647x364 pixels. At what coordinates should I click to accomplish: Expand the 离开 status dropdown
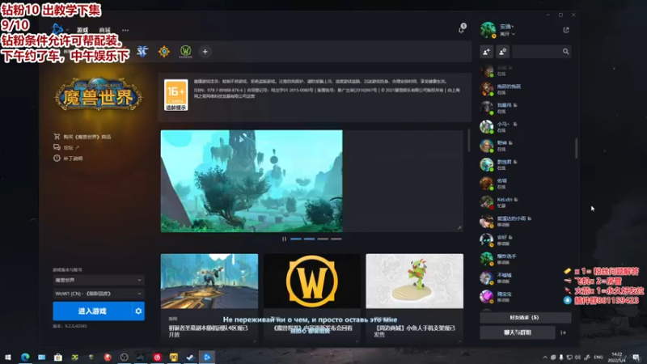pos(508,34)
